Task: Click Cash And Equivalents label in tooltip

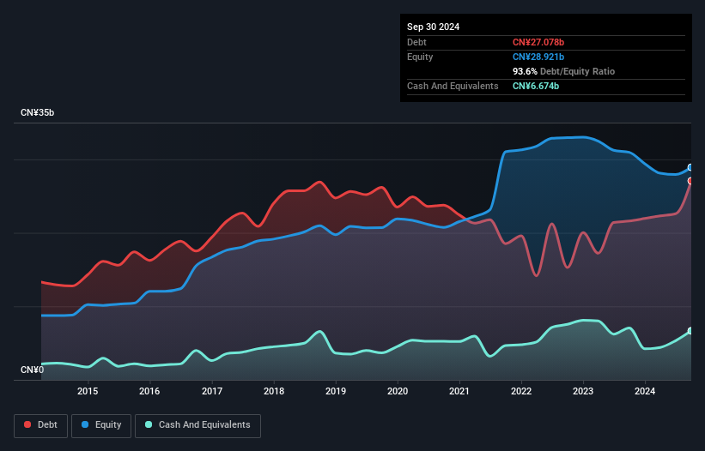Action: 453,86
